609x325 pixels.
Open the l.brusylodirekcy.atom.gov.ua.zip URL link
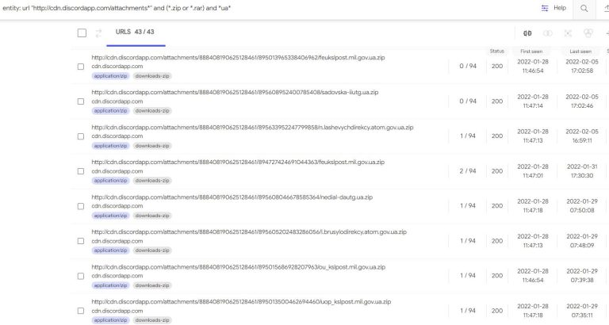(249, 231)
